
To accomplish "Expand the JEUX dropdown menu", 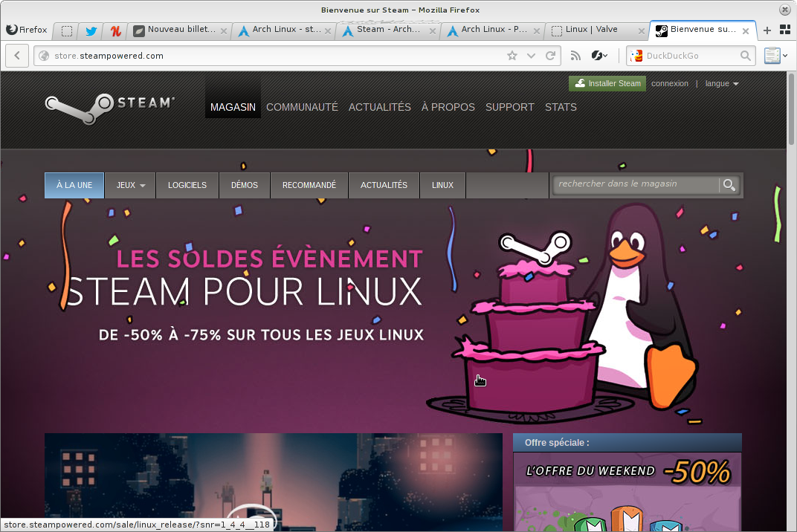I will coord(130,185).
